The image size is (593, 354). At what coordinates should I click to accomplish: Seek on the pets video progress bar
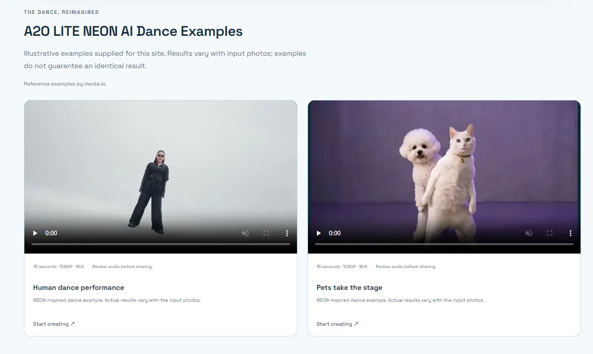tap(444, 244)
